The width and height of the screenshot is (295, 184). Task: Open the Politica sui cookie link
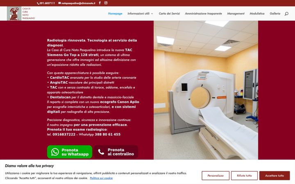101,178
